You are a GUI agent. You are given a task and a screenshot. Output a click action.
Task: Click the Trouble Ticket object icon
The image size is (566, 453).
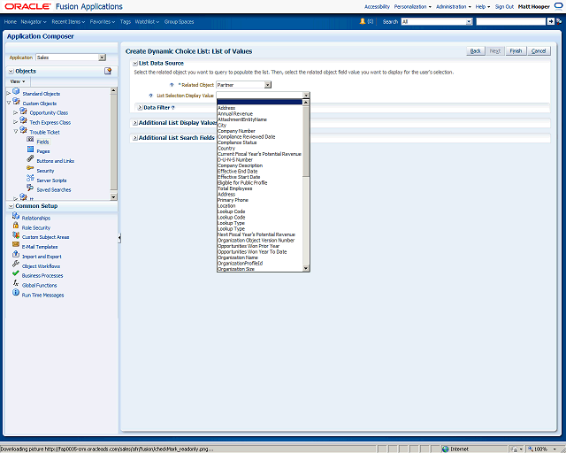click(x=23, y=130)
